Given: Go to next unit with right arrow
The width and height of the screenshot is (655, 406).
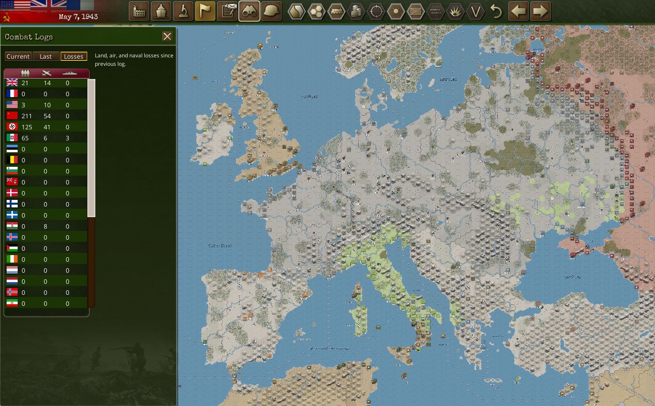Looking at the screenshot, I should 541,11.
